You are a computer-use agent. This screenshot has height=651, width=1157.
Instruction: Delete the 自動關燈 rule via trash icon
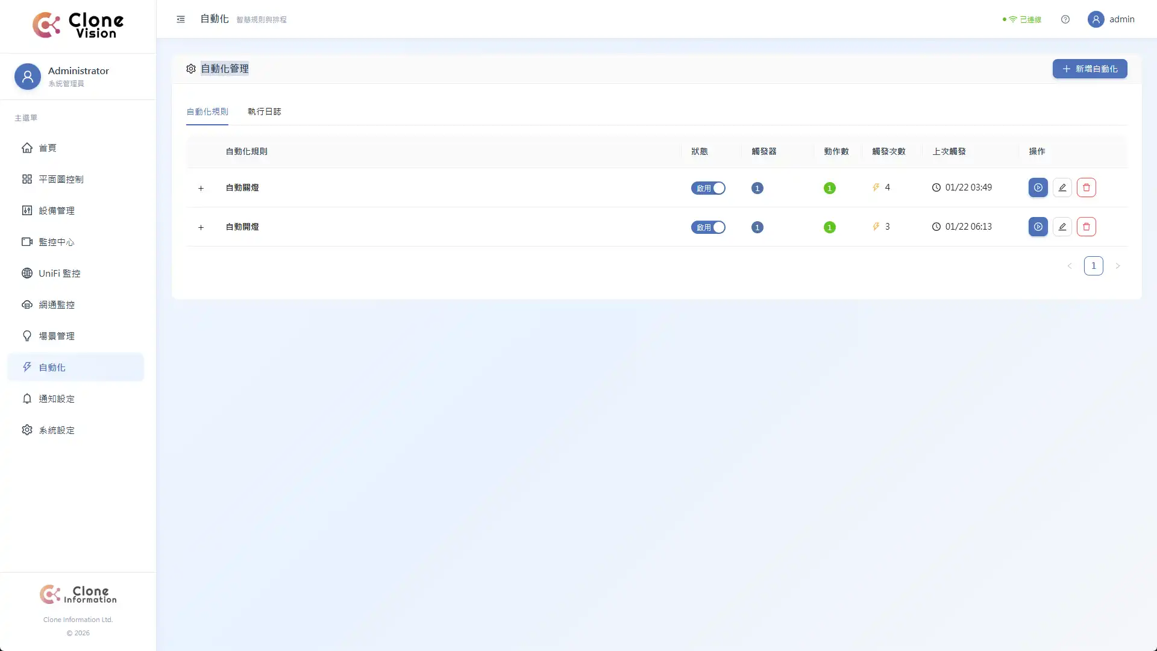[1086, 187]
